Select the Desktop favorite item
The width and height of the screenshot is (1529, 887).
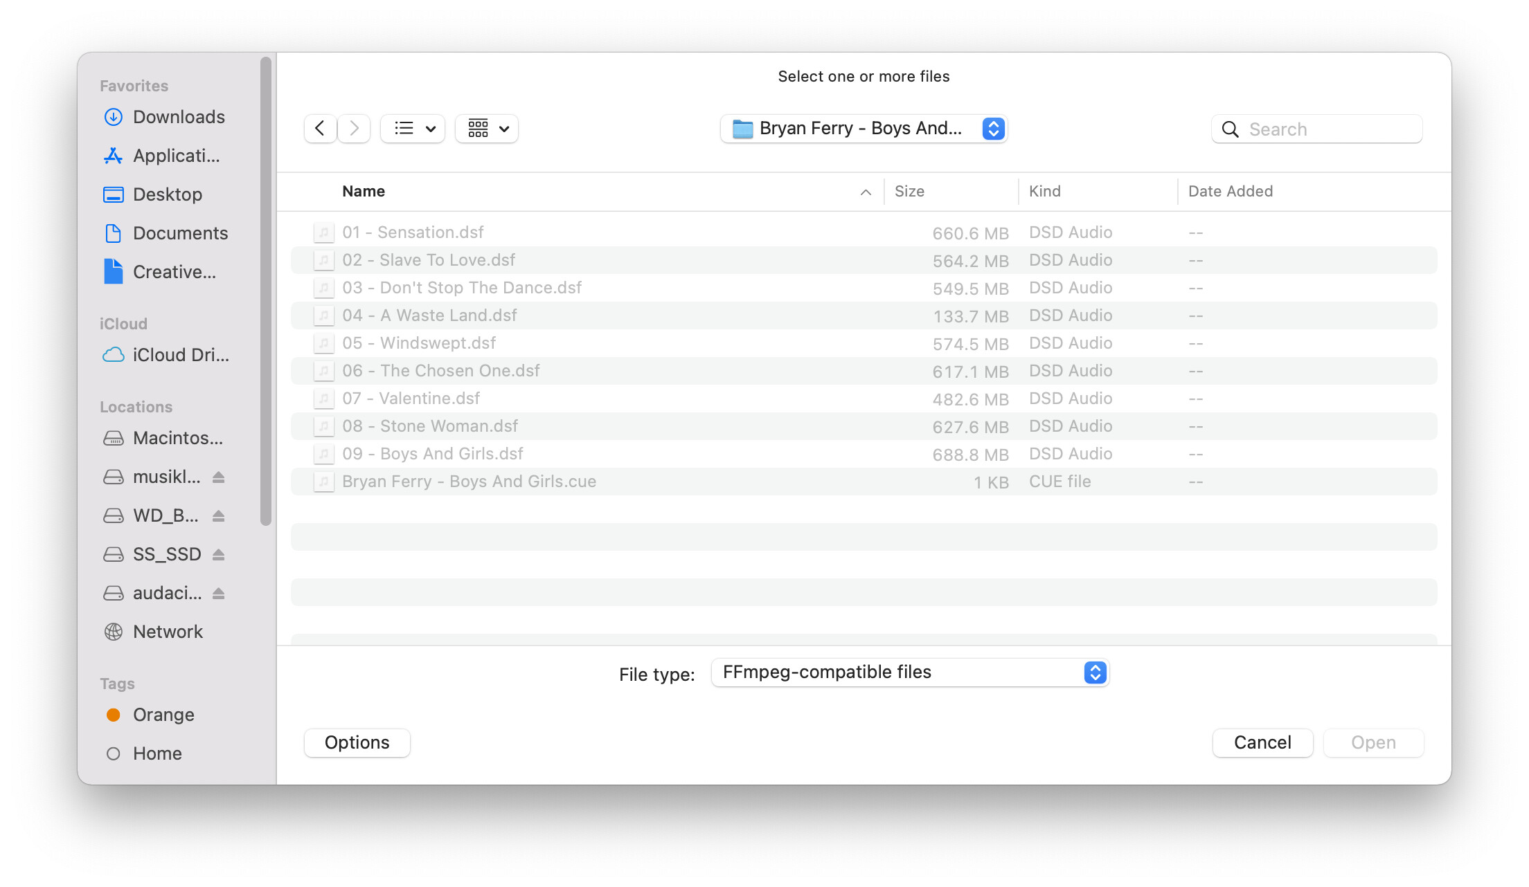click(170, 193)
